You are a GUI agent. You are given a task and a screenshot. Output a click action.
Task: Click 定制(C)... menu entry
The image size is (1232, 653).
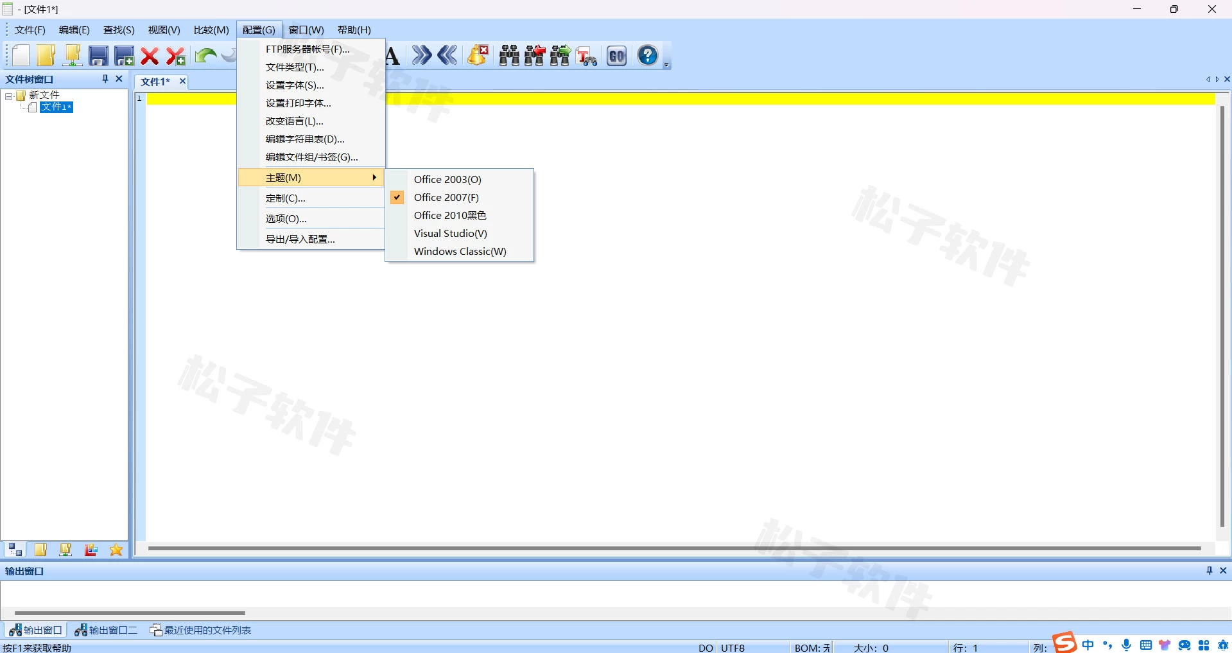(x=311, y=198)
